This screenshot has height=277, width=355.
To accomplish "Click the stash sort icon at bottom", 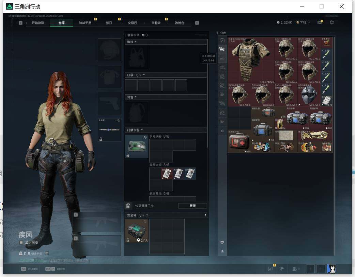I will (222, 251).
